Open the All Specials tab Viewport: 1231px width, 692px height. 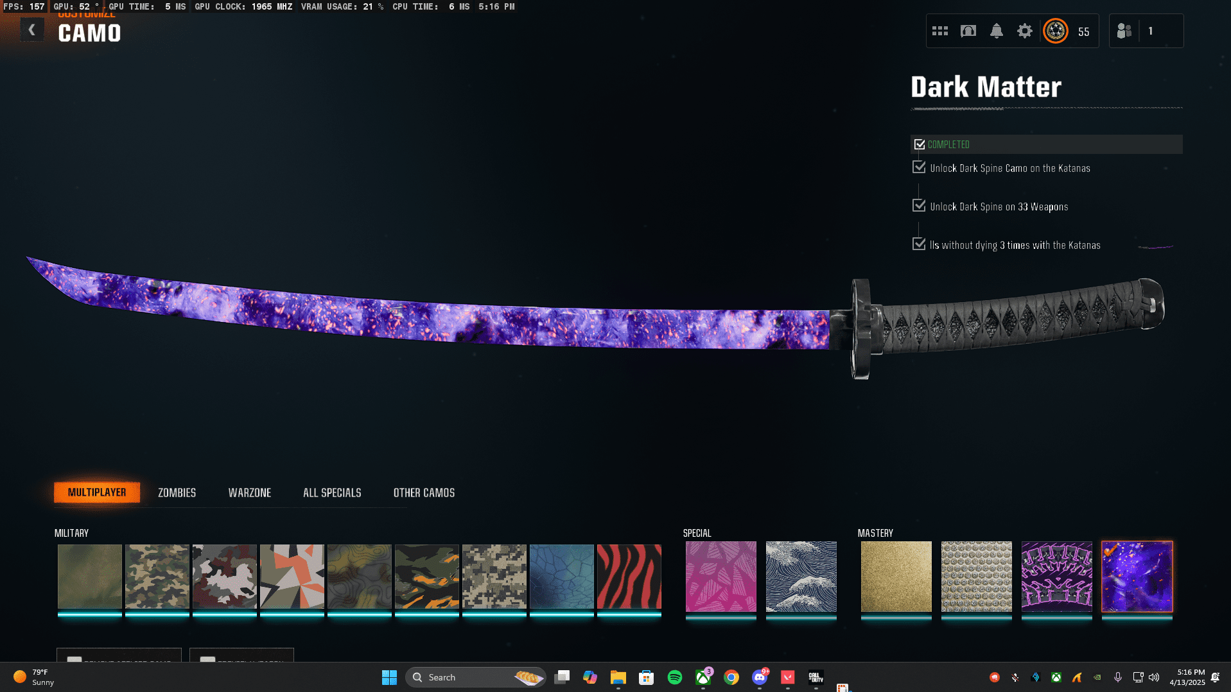332,493
